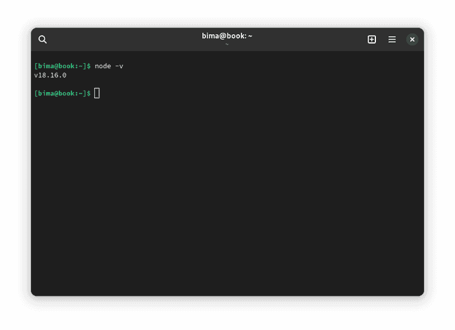This screenshot has width=455, height=330.
Task: Open a new tab with plus icon
Action: point(372,39)
